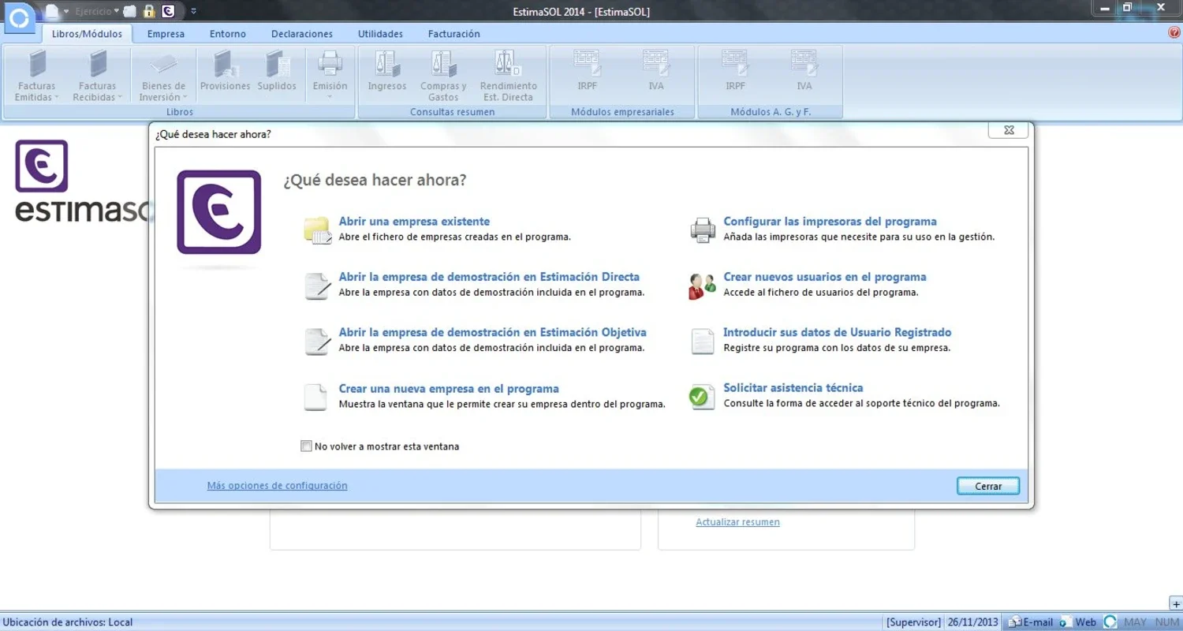The width and height of the screenshot is (1183, 631).
Task: Click the printer icon beside Configurar las impresoras
Action: [703, 230]
